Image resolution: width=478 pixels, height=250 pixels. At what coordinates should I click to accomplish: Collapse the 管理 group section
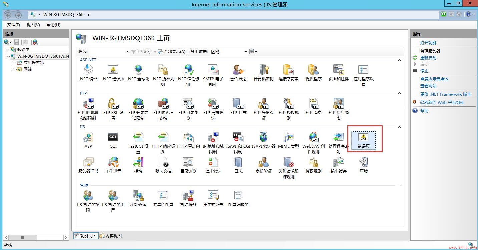[399, 186]
